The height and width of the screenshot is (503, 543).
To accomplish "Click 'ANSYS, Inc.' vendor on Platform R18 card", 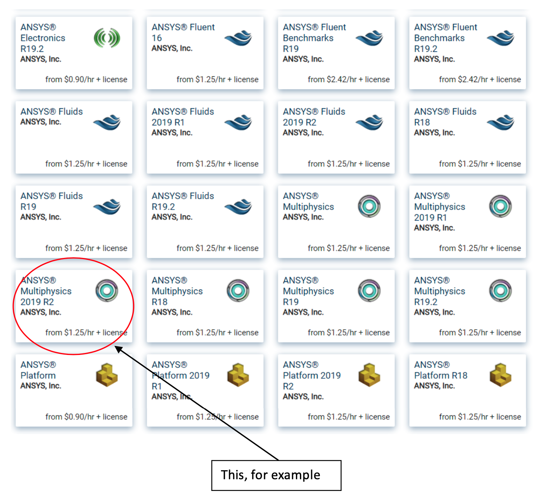I will [434, 386].
